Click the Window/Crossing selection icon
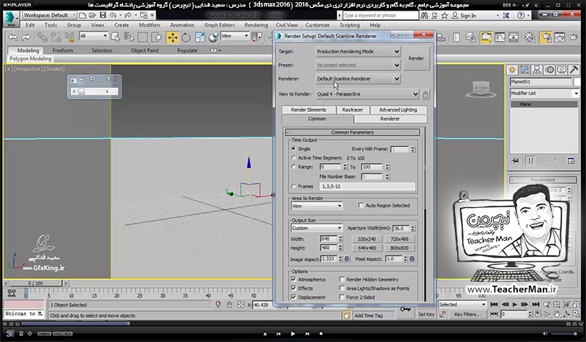The width and height of the screenshot is (586, 342). pyautogui.click(x=157, y=37)
